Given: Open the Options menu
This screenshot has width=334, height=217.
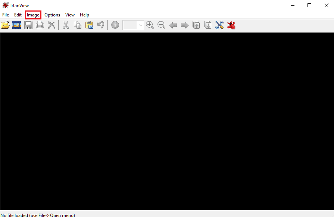Looking at the screenshot, I should [x=52, y=15].
